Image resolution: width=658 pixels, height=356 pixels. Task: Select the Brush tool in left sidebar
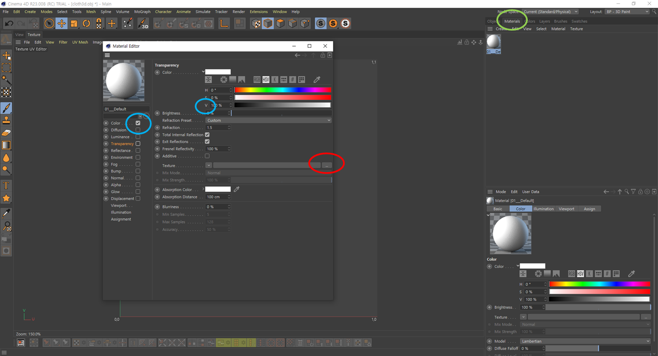tap(6, 108)
